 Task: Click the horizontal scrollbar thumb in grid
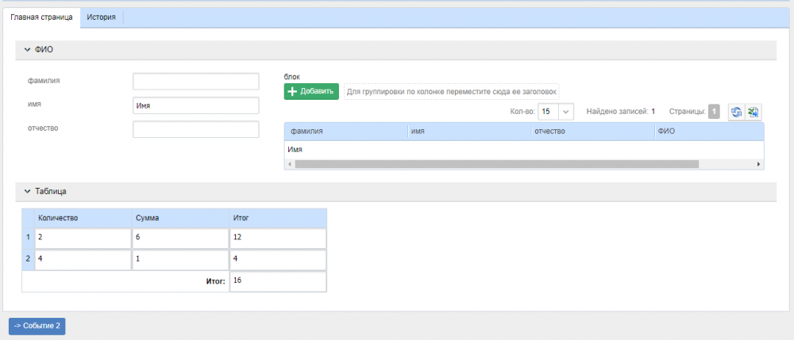[496, 164]
